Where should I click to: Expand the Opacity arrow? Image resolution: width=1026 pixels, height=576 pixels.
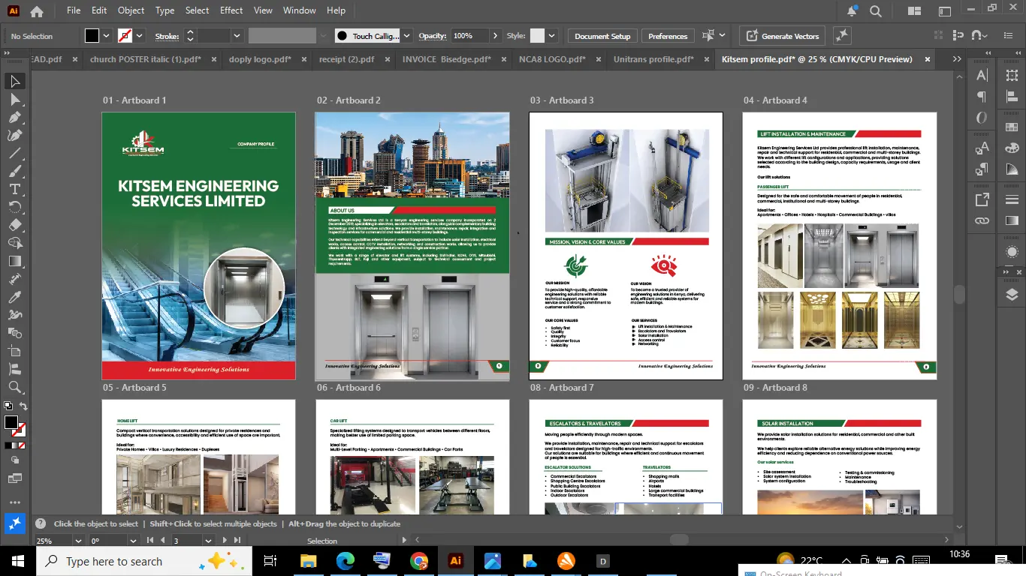(495, 35)
